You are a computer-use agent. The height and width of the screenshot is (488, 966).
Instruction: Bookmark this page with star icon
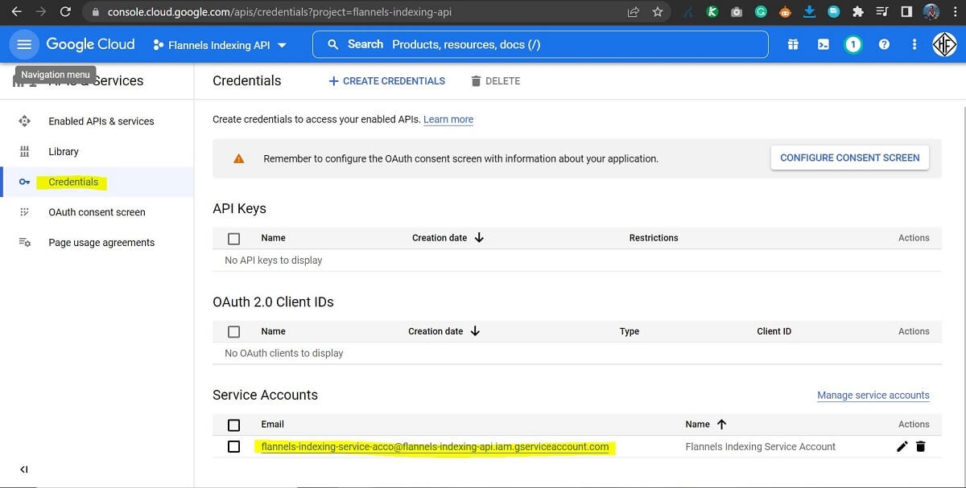(658, 12)
